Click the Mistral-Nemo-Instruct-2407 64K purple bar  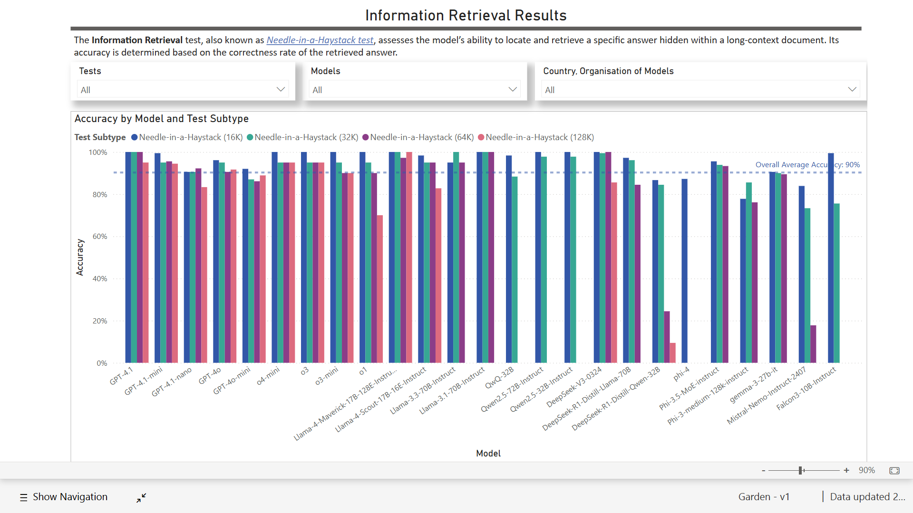point(813,344)
